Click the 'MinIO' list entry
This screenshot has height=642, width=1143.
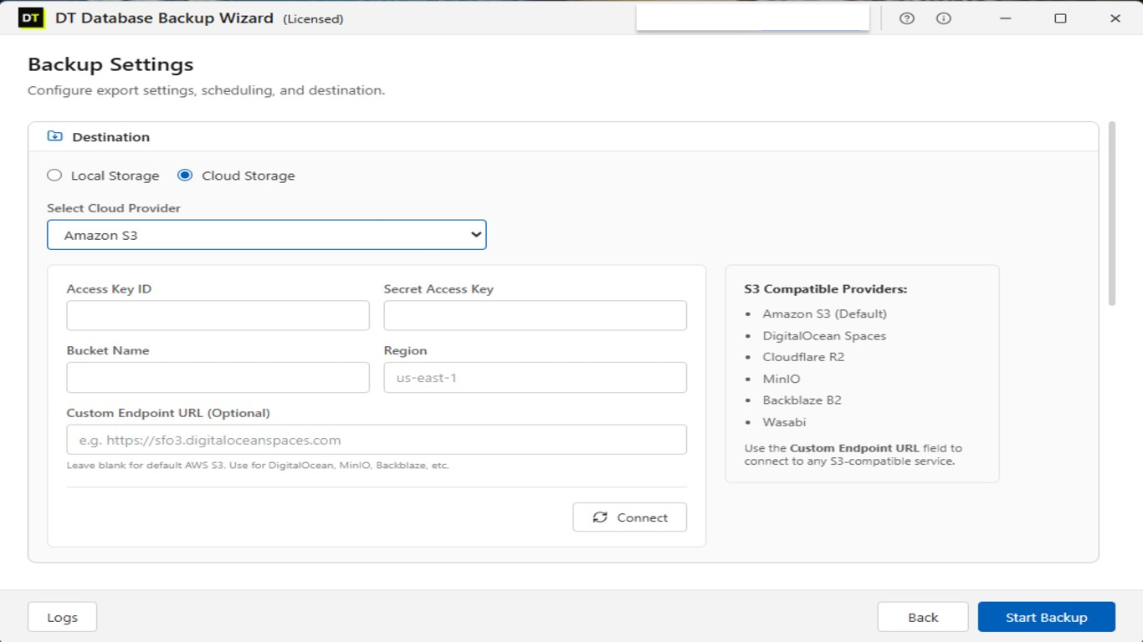[782, 379]
